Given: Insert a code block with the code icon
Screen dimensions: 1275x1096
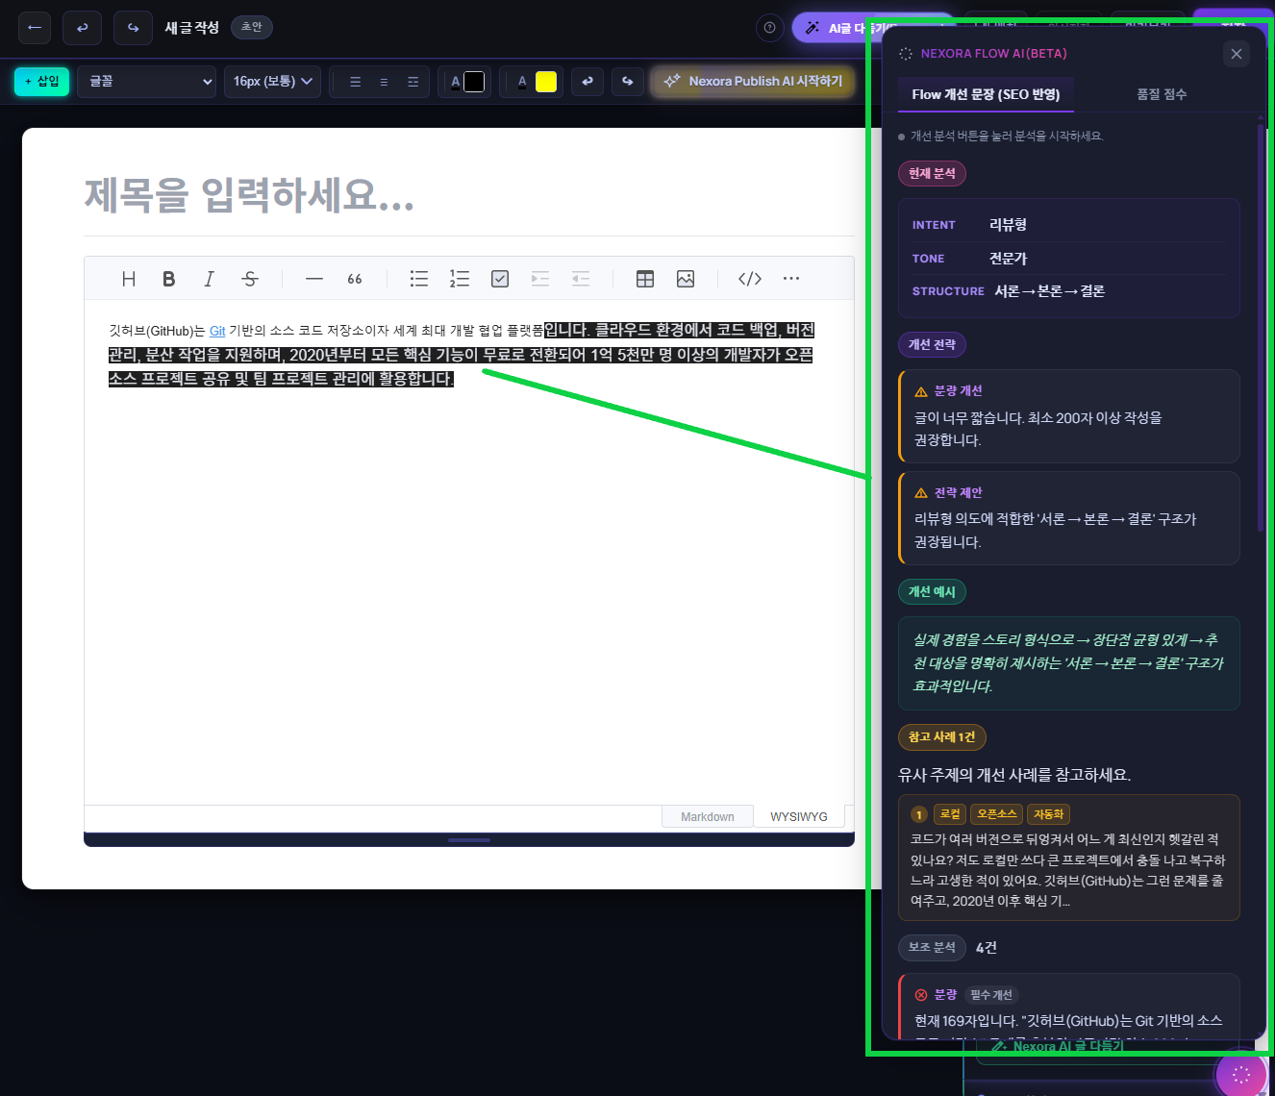Looking at the screenshot, I should (x=750, y=279).
